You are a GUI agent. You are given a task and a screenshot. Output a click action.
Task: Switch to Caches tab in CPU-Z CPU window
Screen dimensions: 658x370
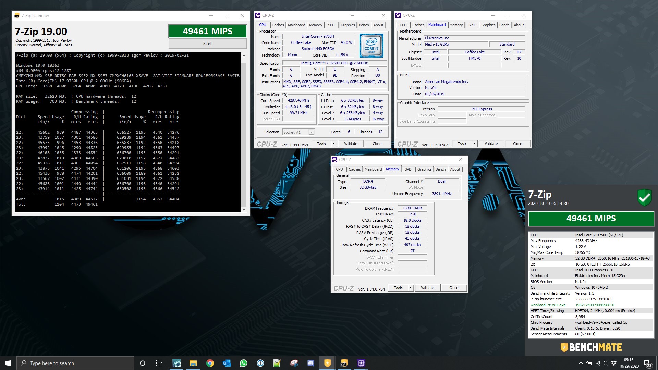(278, 25)
